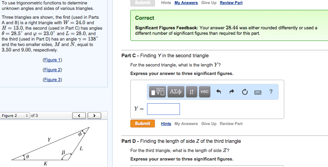Go to next figure arrow
Image resolution: width=328 pixels, height=167 pixels.
click(94, 116)
